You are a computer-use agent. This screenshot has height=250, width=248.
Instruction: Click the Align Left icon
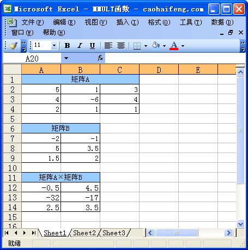point(108,46)
